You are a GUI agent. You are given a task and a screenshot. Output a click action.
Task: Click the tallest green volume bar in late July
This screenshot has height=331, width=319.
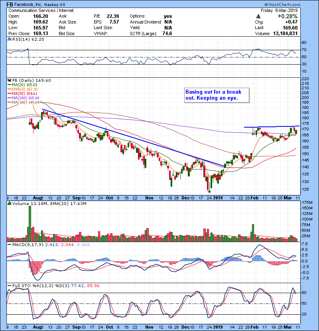click(30, 224)
